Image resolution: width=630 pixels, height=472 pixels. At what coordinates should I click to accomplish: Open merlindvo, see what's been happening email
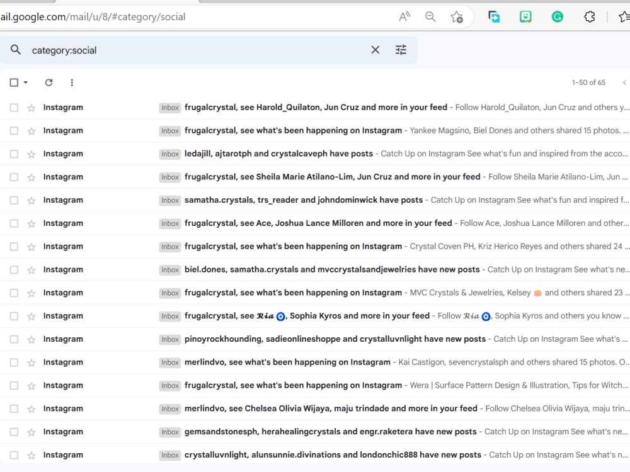(x=315, y=362)
